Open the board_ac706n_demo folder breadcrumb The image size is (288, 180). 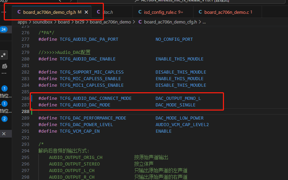tap(110, 22)
